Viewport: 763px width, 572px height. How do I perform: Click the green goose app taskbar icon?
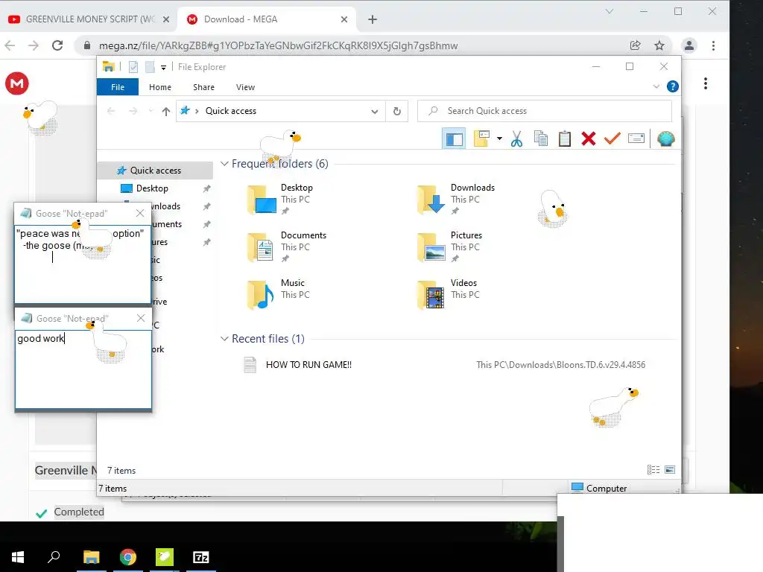[165, 557]
